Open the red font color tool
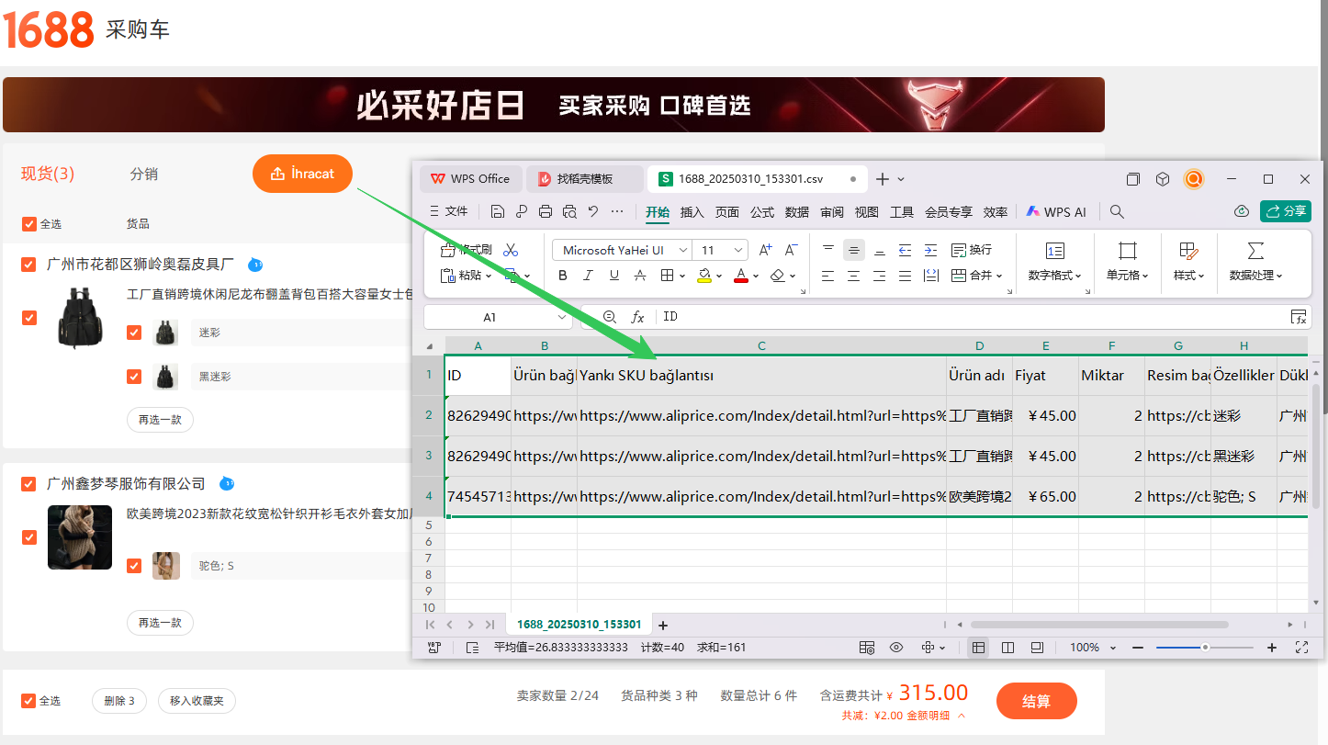1328x745 pixels. 741,276
